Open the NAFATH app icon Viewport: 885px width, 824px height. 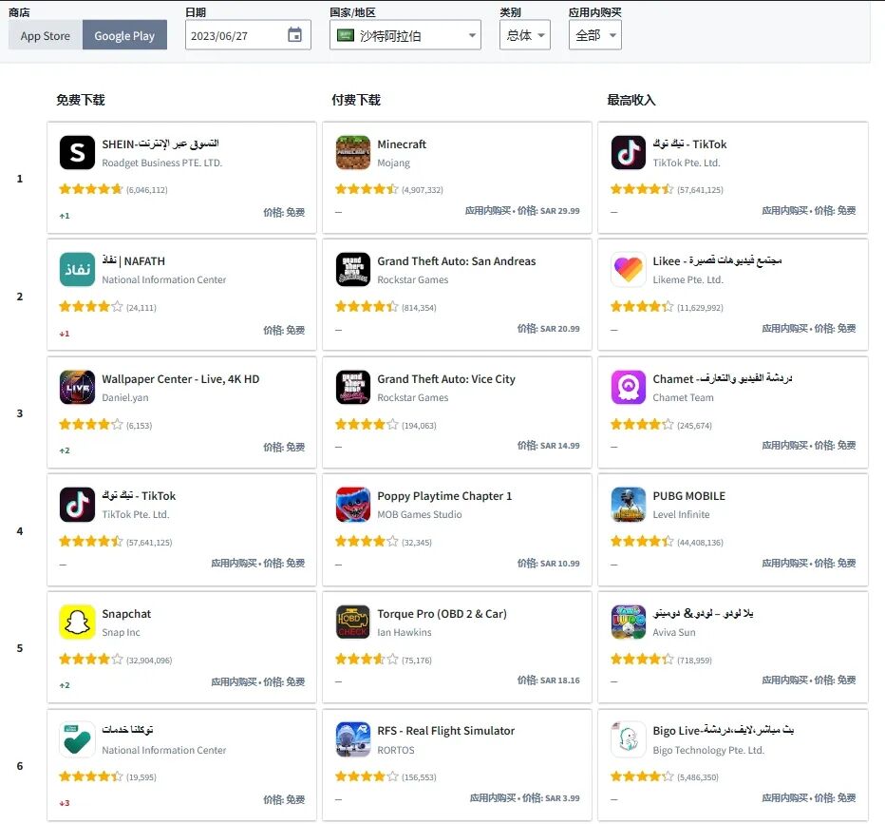click(x=77, y=269)
